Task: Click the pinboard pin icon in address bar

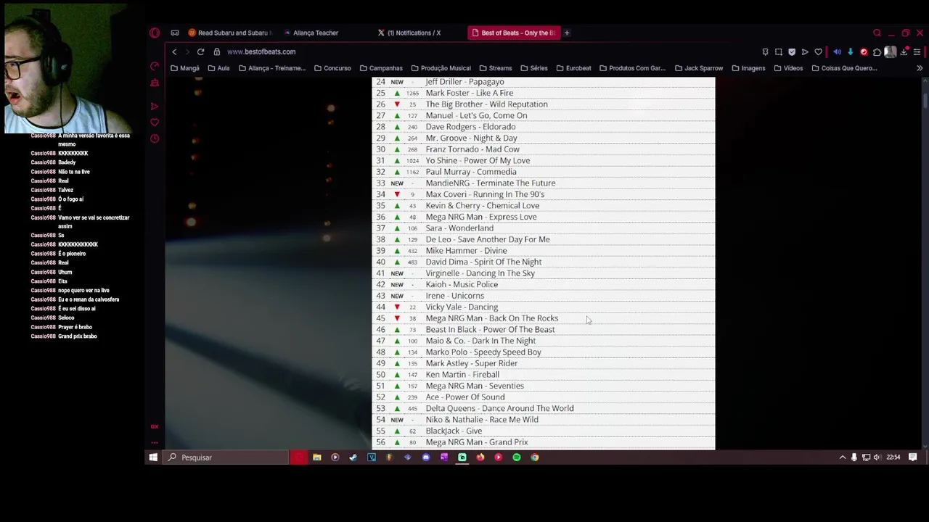Action: coord(765,52)
